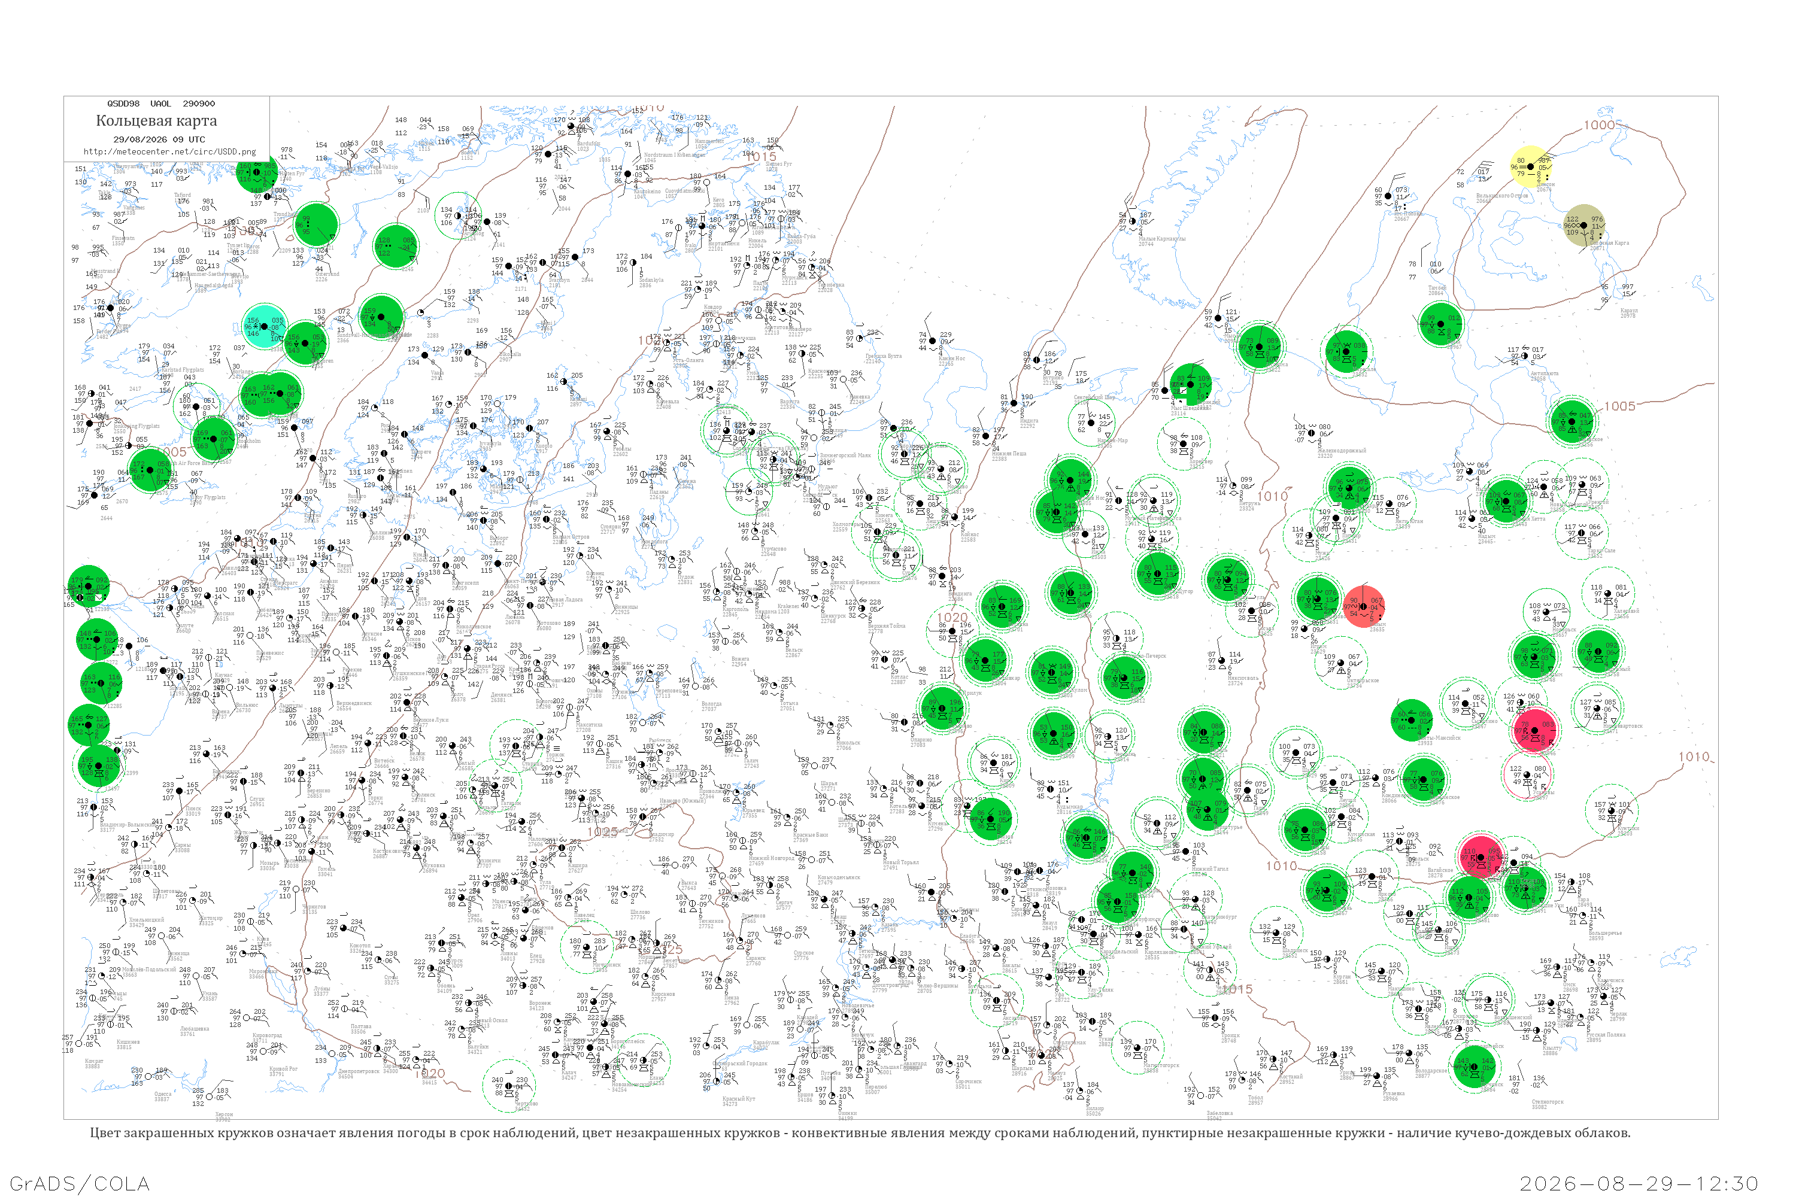Click the Кольцевая карта map title
Image resolution: width=1796 pixels, height=1197 pixels.
click(156, 121)
